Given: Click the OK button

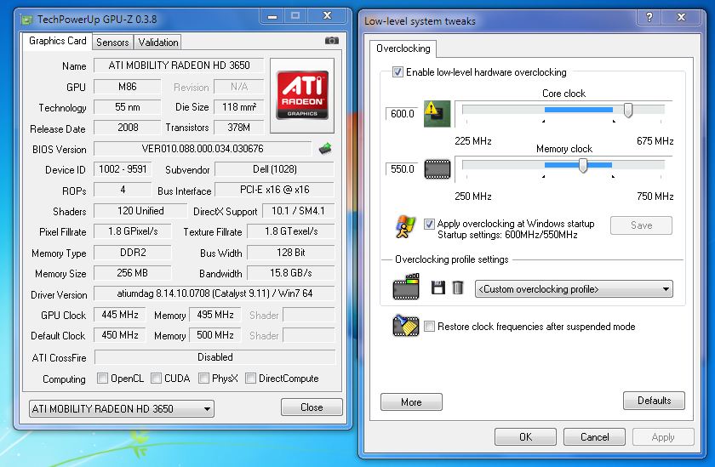Looking at the screenshot, I should point(525,437).
